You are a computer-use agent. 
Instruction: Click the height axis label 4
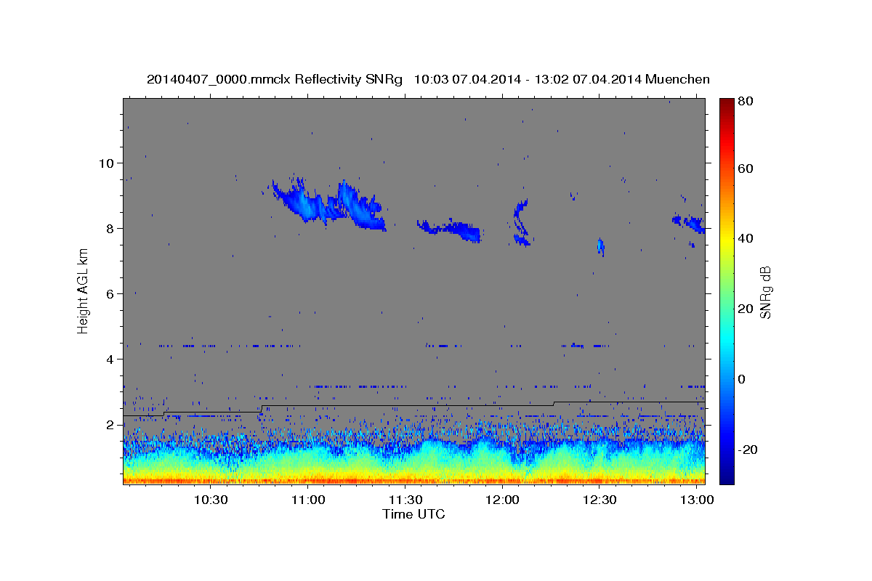coord(110,359)
